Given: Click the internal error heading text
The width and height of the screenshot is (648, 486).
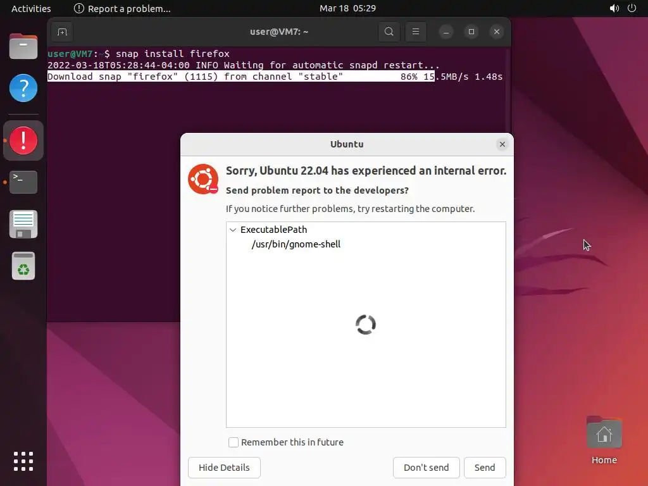Looking at the screenshot, I should coord(366,171).
